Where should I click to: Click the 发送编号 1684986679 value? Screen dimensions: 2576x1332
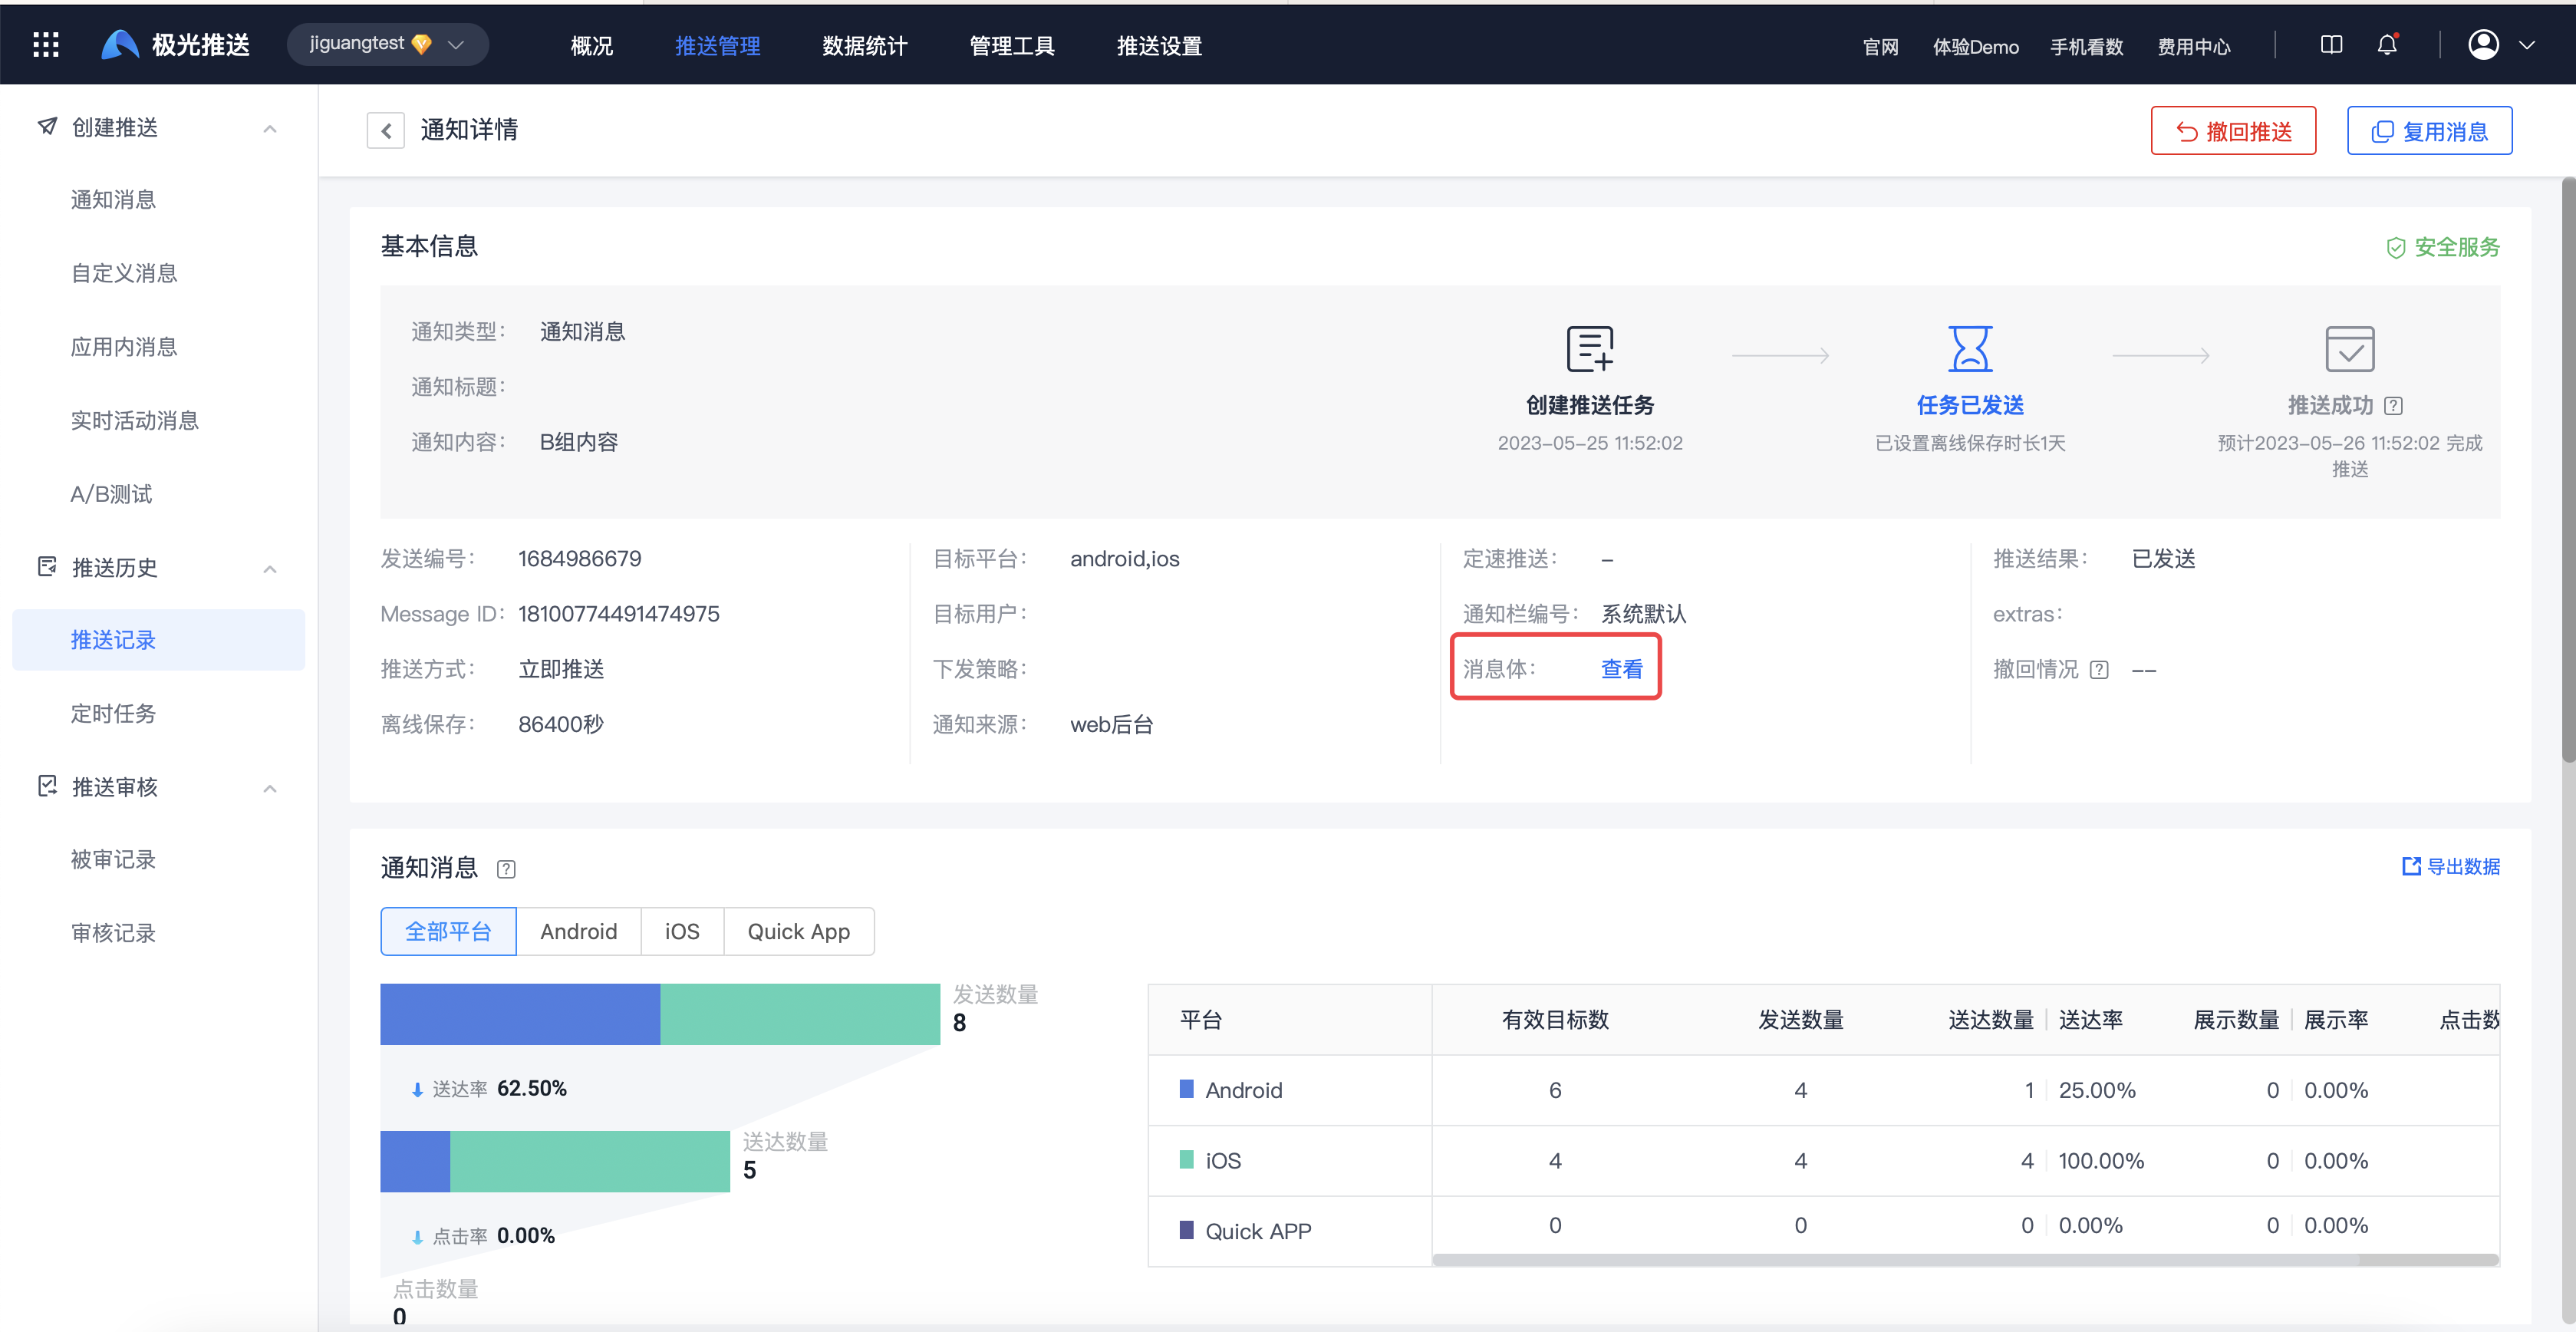tap(579, 559)
